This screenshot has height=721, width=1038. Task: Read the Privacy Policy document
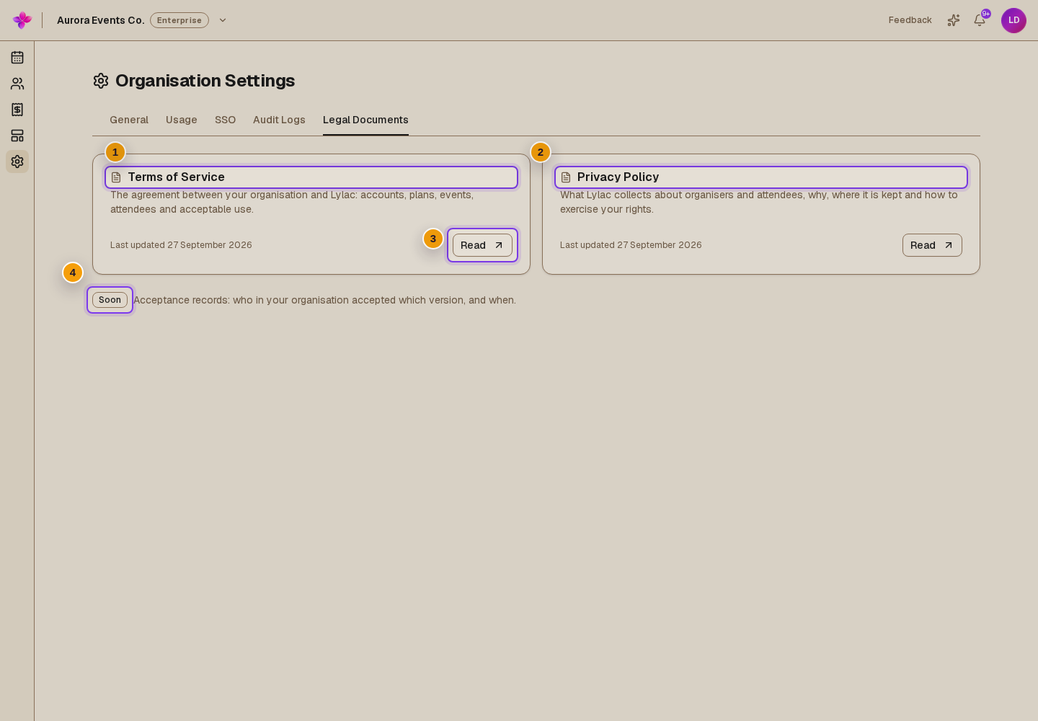[932, 245]
